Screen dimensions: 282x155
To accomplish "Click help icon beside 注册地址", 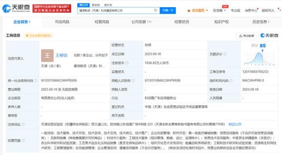I will pyautogui.click(x=23, y=124).
